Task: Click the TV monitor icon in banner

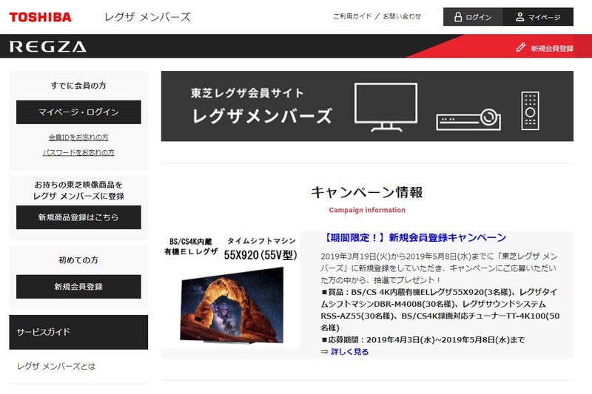Action: [x=386, y=107]
